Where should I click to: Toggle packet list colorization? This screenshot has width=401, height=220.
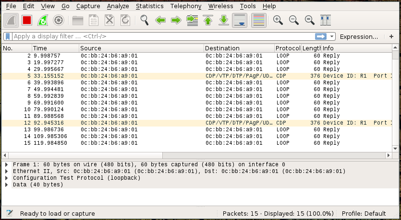point(259,20)
